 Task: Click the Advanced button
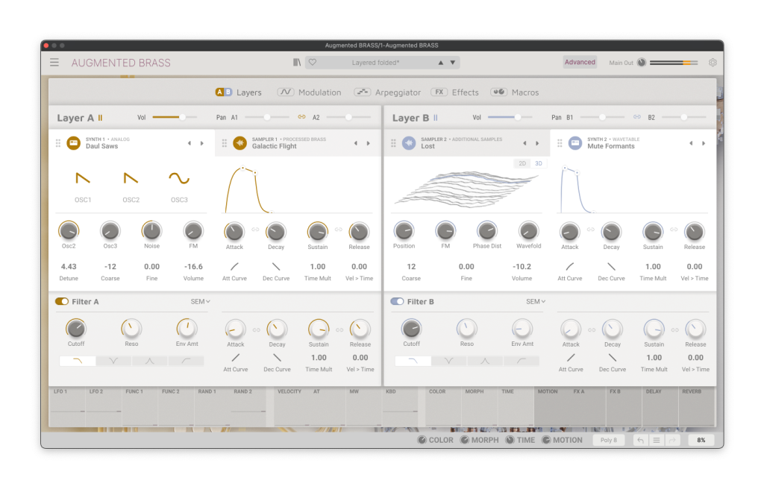click(580, 63)
